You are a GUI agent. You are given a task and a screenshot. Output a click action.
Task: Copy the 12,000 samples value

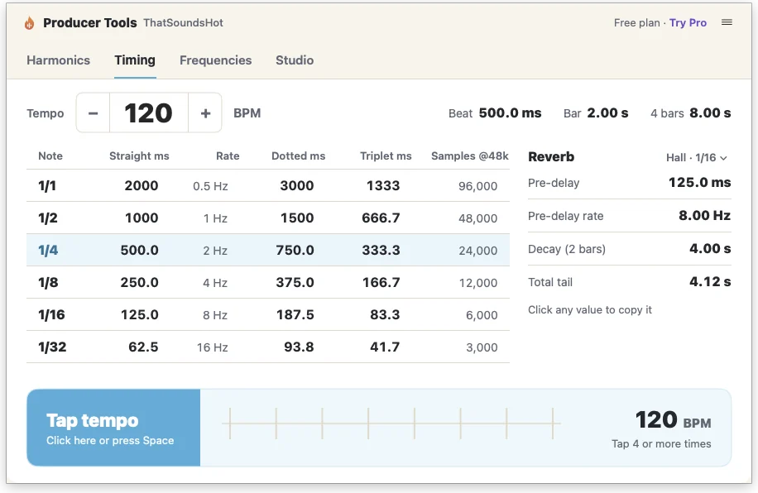(x=478, y=283)
